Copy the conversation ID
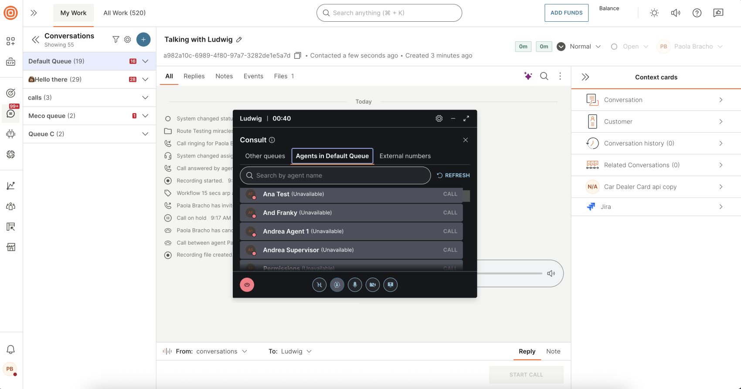The image size is (741, 389). (x=298, y=56)
